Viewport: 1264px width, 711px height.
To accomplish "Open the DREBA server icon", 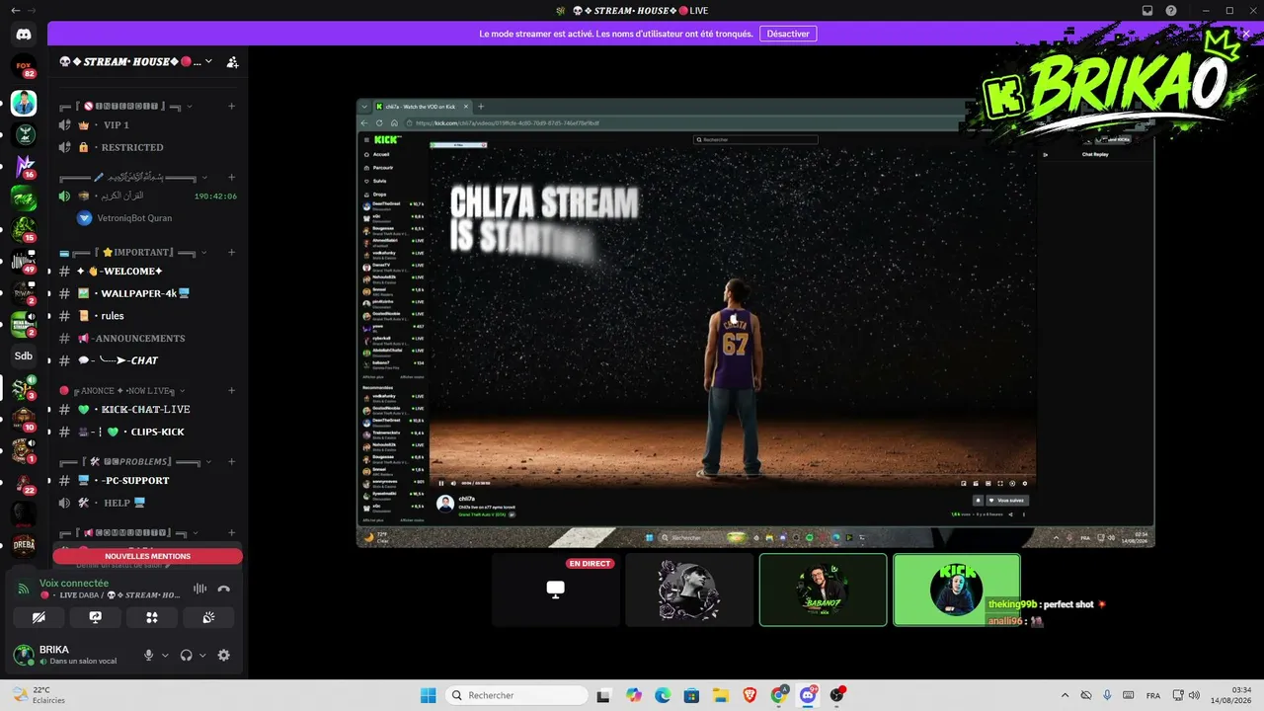I will point(24,546).
